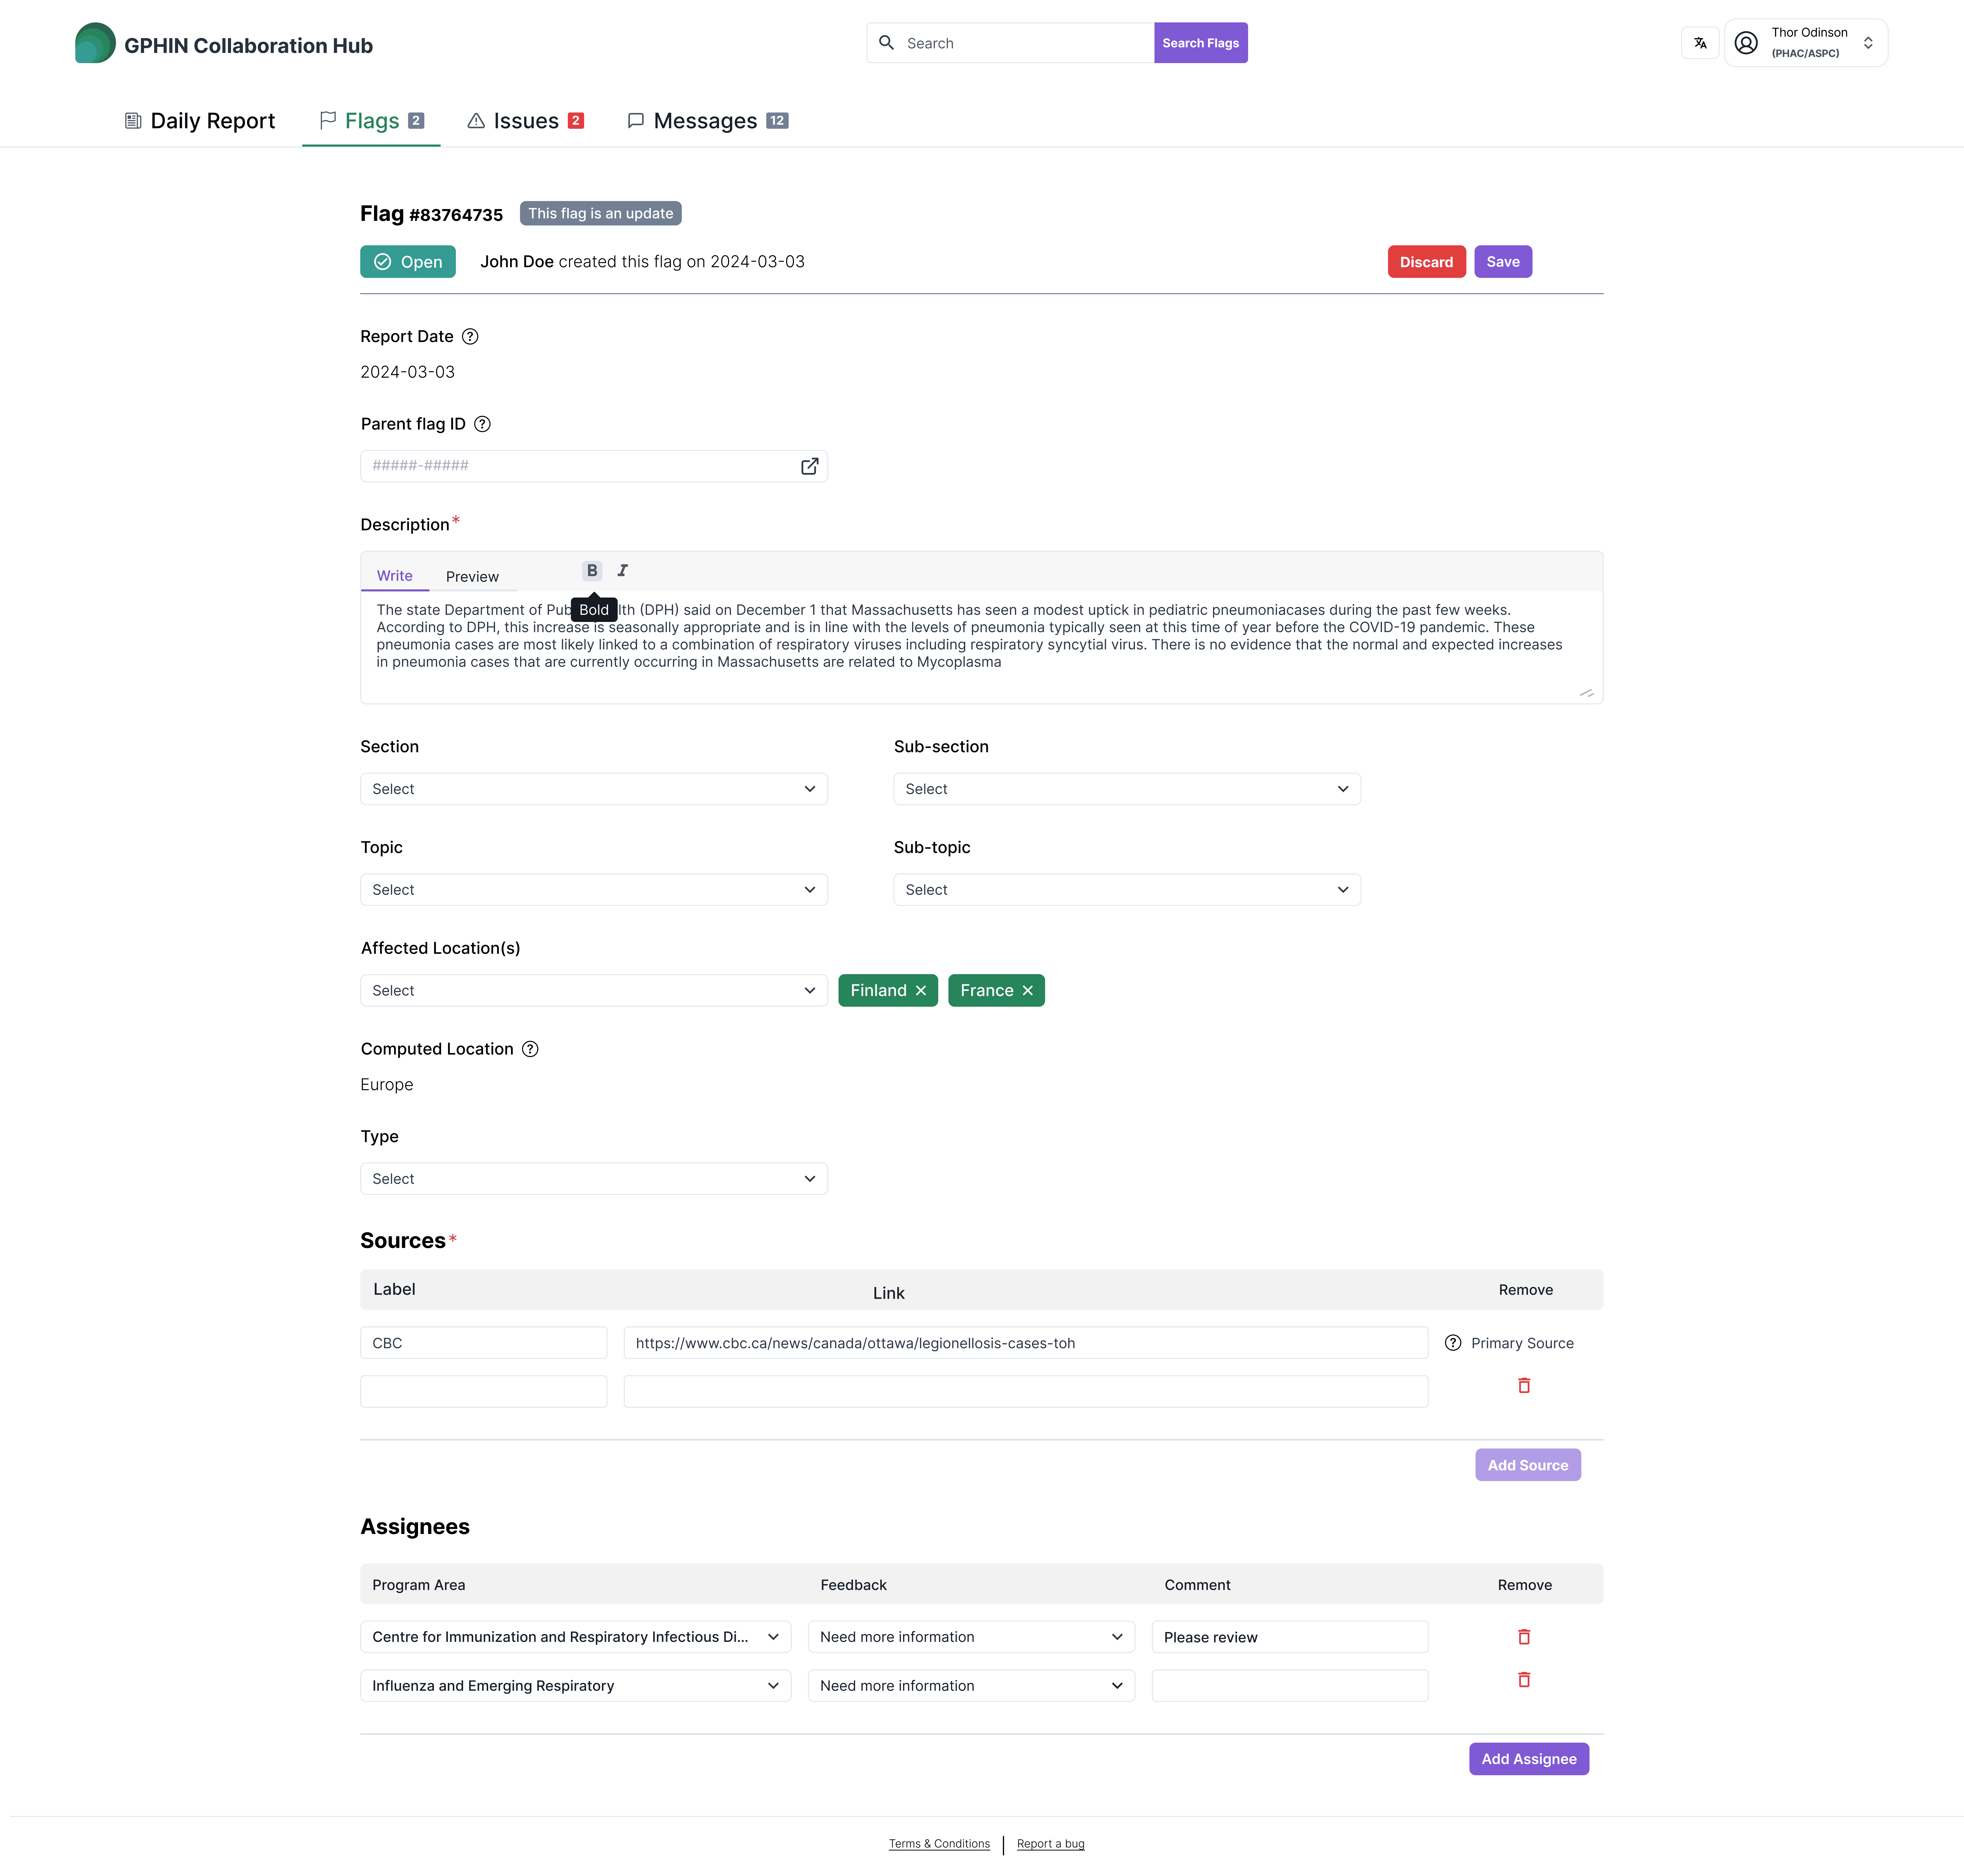Open the Issues tab
This screenshot has width=1964, height=1876.
coord(526,121)
